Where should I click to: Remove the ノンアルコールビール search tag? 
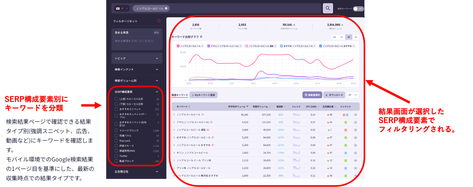click(x=166, y=8)
